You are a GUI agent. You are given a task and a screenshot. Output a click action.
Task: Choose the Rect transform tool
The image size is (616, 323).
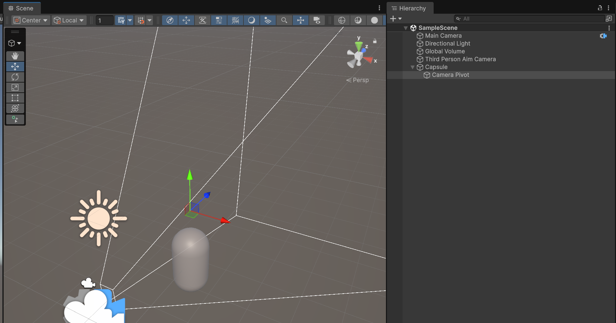coord(15,98)
